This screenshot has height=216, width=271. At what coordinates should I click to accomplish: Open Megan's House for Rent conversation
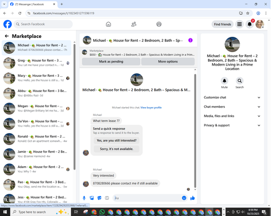36,108
